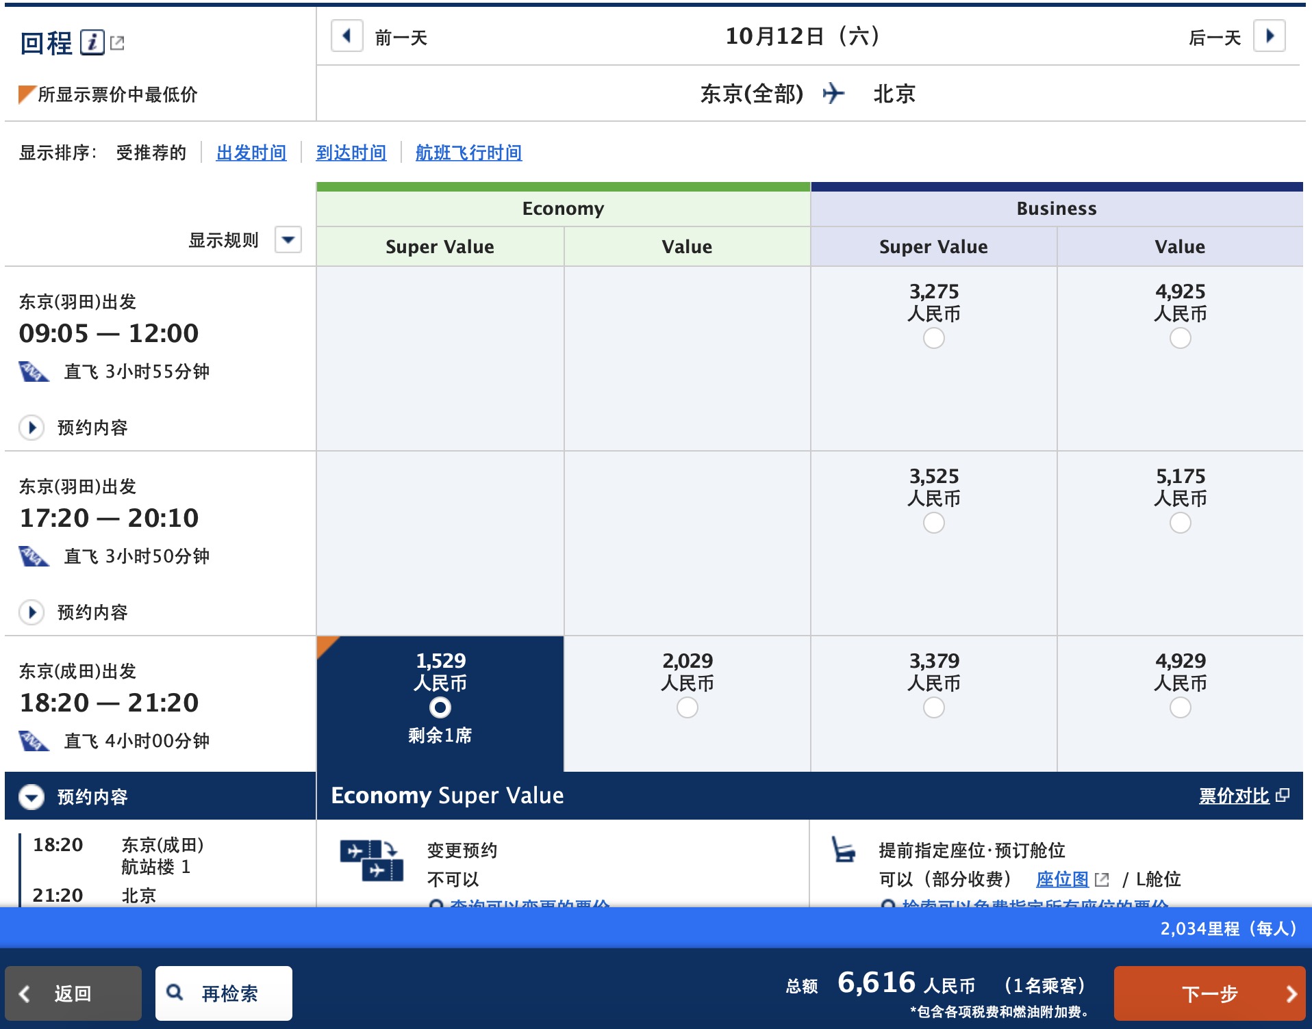Select Economy Super Value 1,529 radio
Viewport: 1312px width, 1029px height.
click(x=440, y=707)
